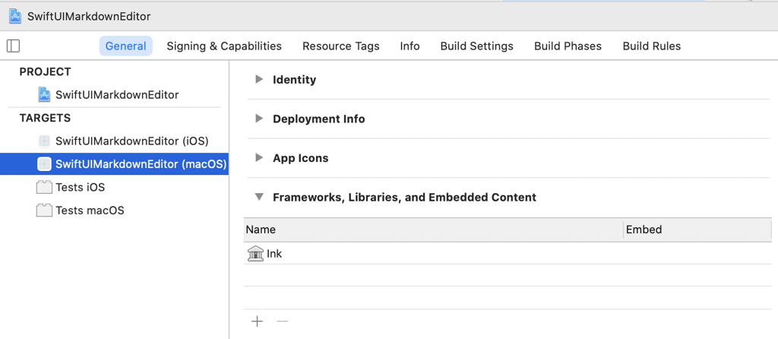Click the iOS target app icon

pyautogui.click(x=44, y=141)
